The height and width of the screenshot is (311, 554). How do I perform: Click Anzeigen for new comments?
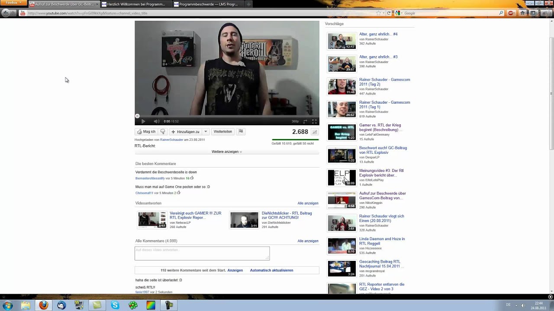coord(235,270)
